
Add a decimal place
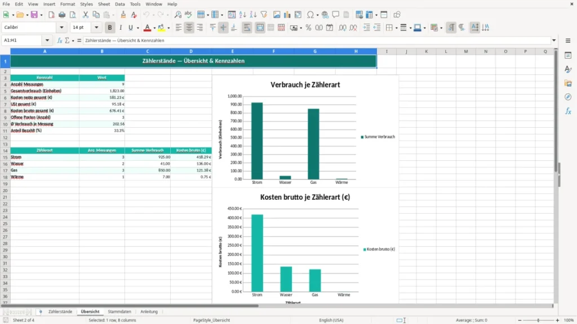(x=342, y=28)
